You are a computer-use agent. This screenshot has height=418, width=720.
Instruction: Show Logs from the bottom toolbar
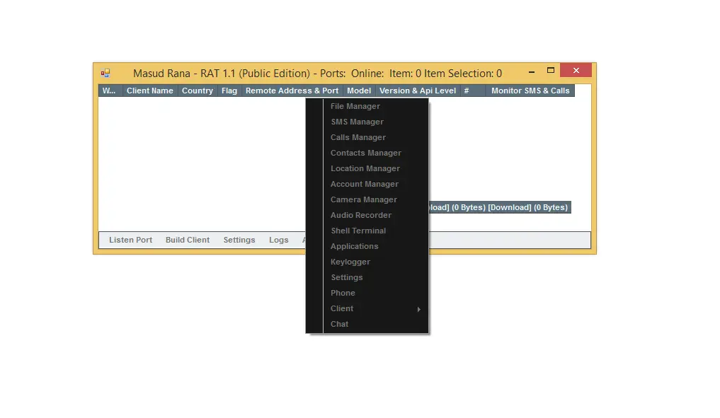click(x=278, y=240)
